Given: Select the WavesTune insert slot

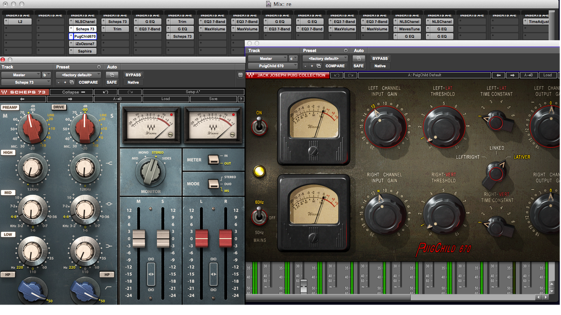Looking at the screenshot, I should click(x=407, y=29).
